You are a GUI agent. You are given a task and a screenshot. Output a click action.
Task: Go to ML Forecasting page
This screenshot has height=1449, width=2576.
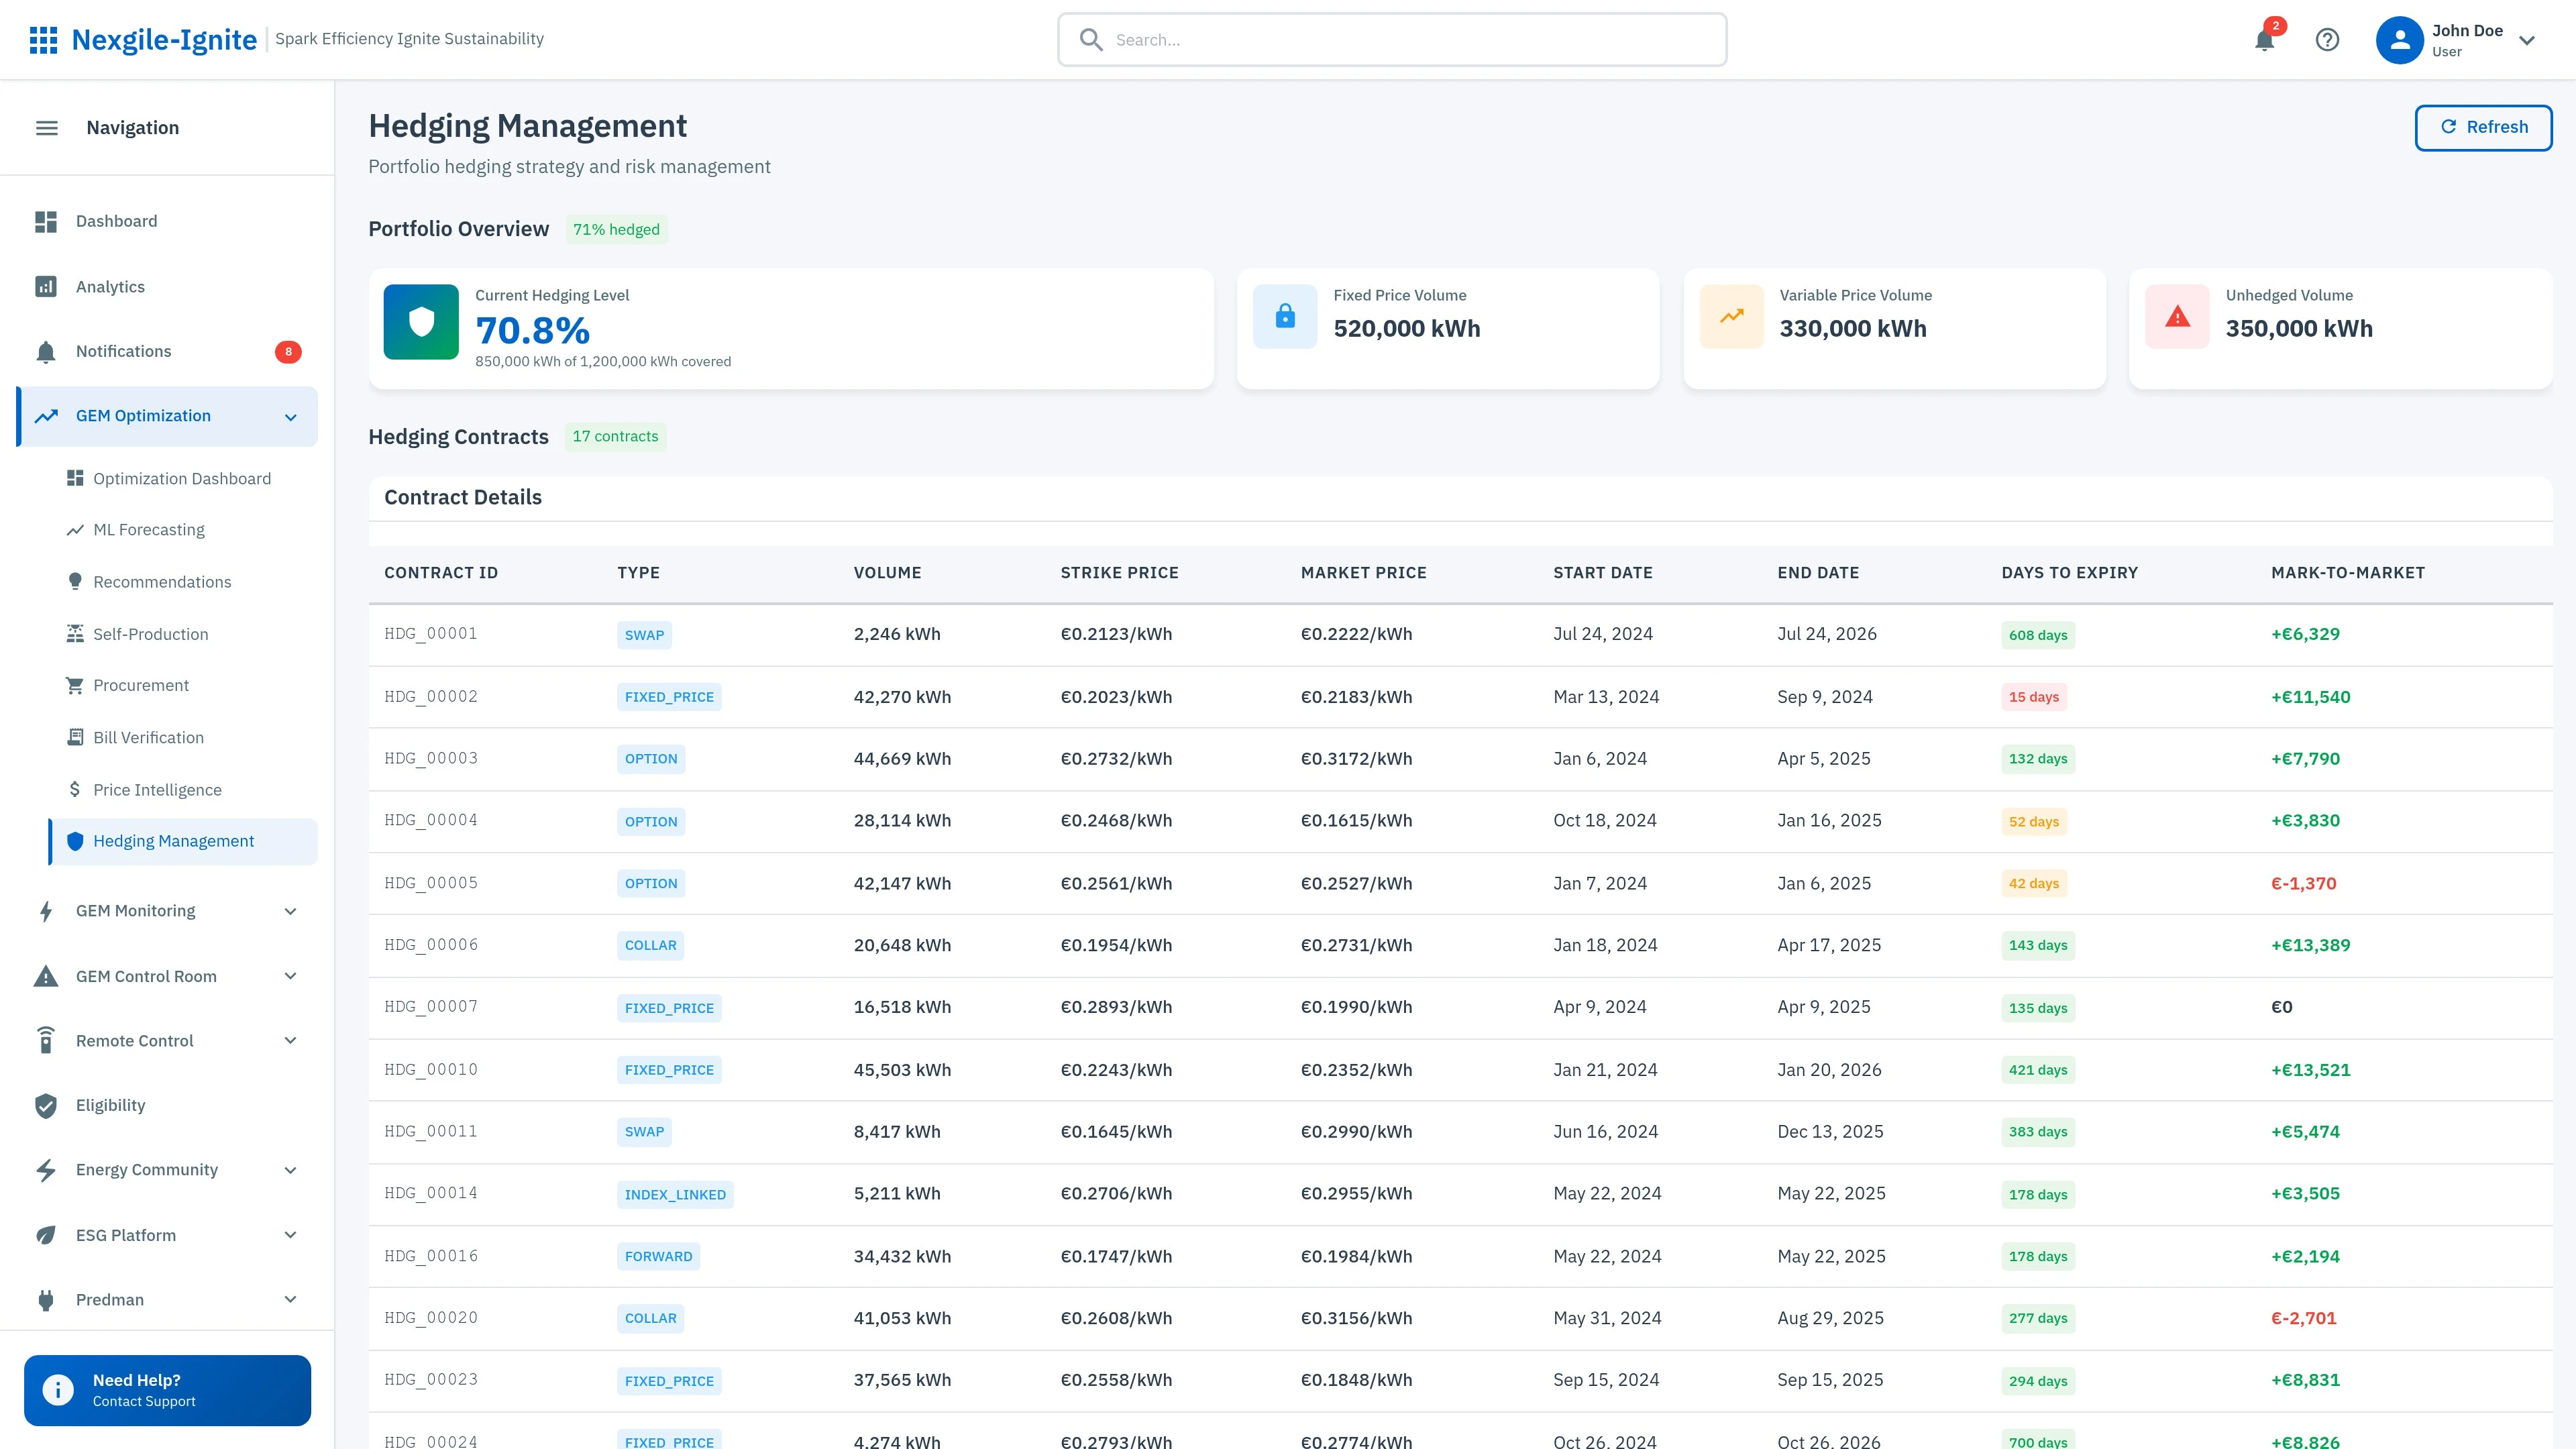(x=149, y=530)
